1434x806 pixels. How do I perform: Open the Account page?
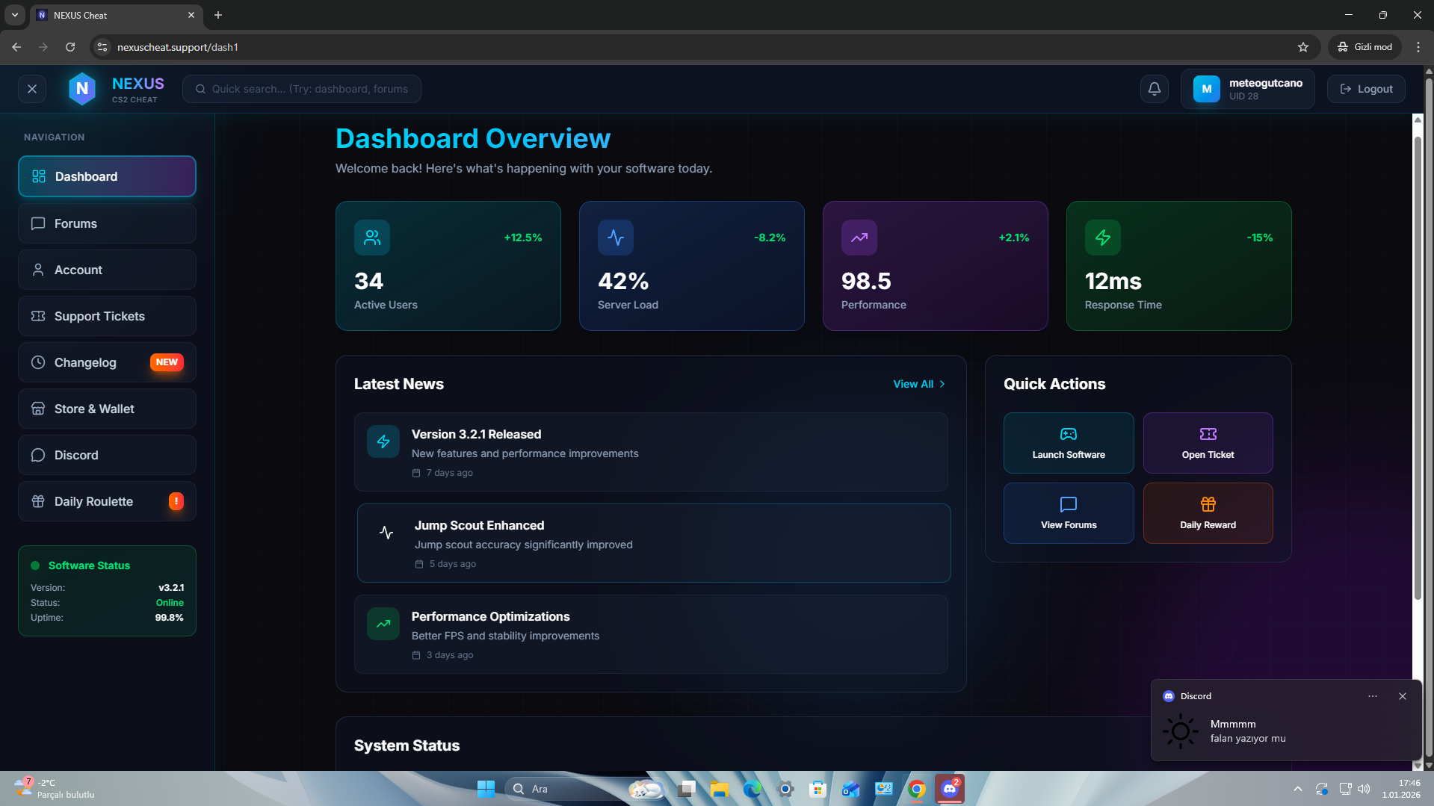pyautogui.click(x=107, y=270)
